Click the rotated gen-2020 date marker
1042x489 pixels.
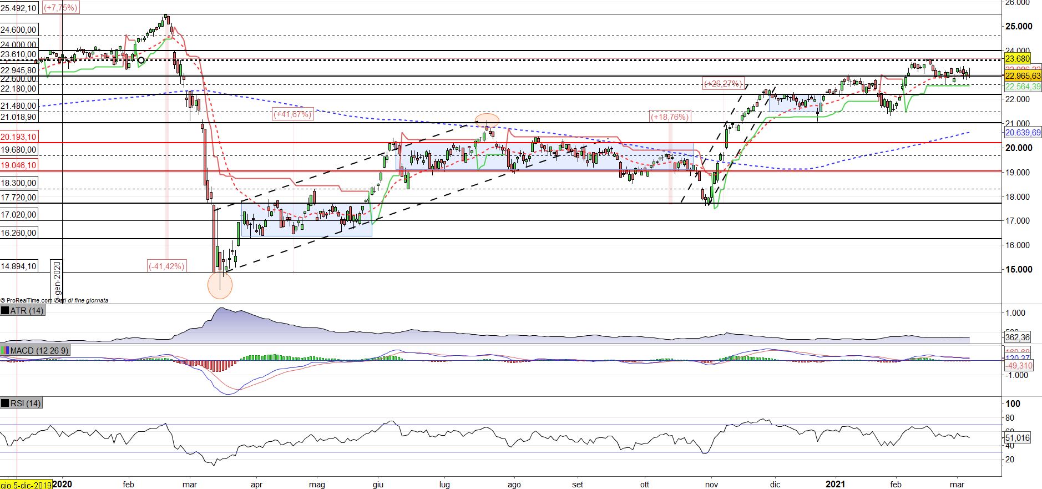pos(56,281)
